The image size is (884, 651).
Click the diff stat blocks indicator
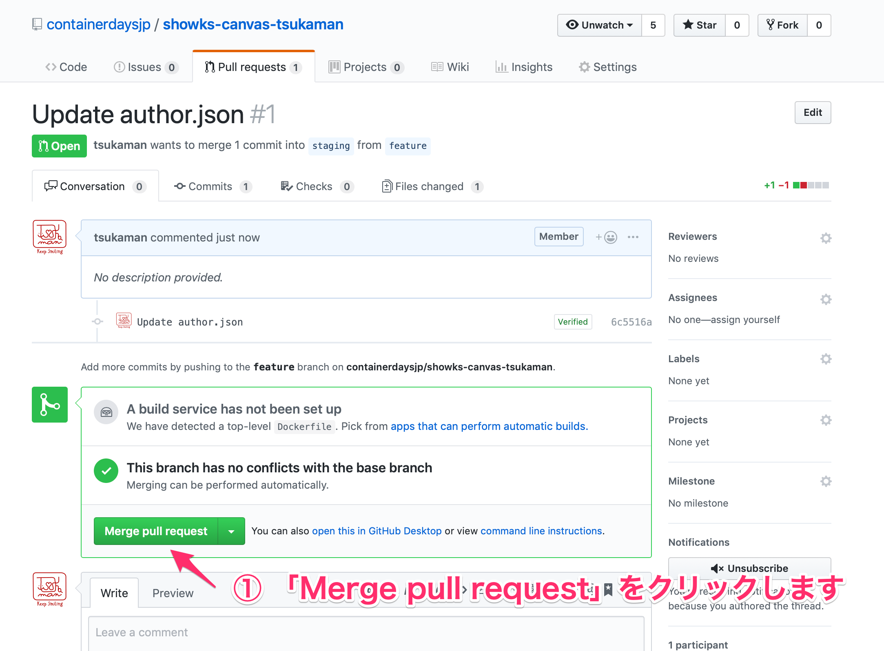click(811, 185)
